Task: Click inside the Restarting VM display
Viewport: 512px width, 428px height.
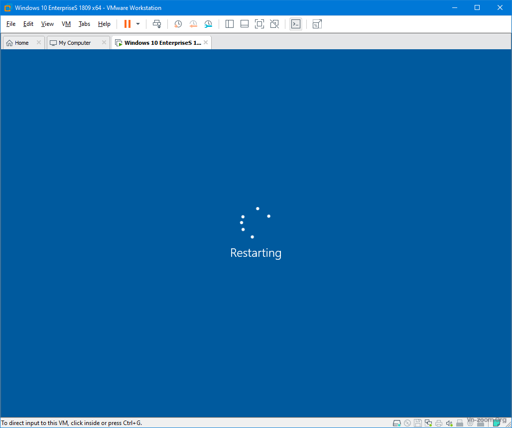Action: click(x=256, y=233)
